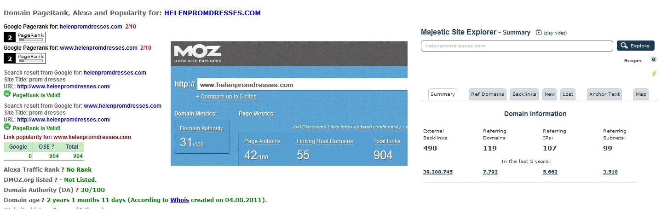Screen dimensions: 667x220
Task: Open the first http://www.helenpromdresses.com/ URL link
Action: [x=63, y=87]
